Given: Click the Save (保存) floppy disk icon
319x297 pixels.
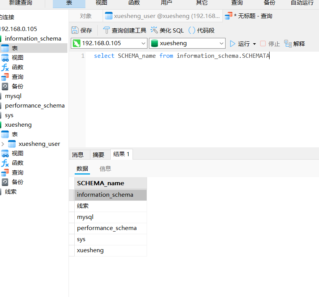Looking at the screenshot, I should (x=75, y=30).
